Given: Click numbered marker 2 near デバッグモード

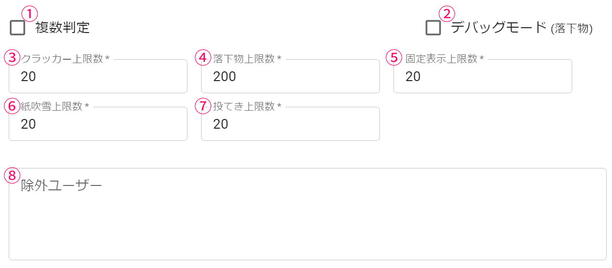Looking at the screenshot, I should [447, 13].
